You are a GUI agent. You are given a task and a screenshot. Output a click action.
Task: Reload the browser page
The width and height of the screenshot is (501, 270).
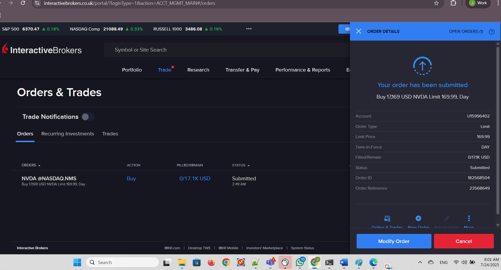23,3
